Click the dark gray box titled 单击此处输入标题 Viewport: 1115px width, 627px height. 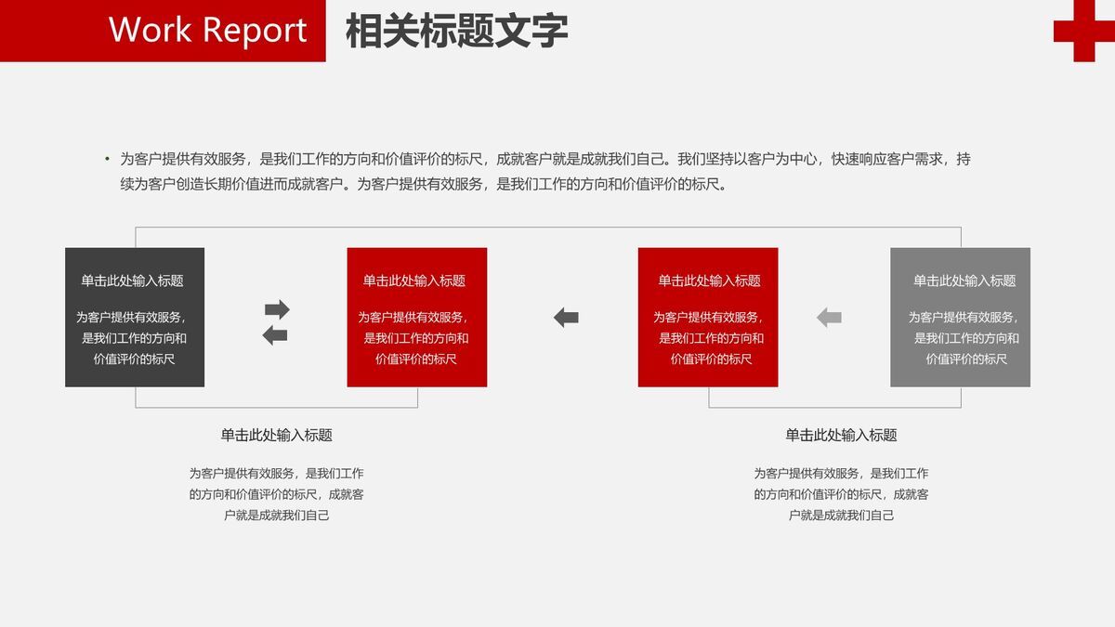pos(134,317)
